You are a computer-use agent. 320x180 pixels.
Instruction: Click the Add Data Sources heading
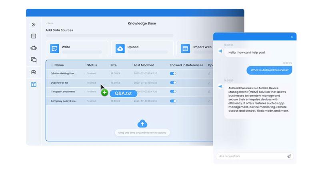(x=59, y=30)
